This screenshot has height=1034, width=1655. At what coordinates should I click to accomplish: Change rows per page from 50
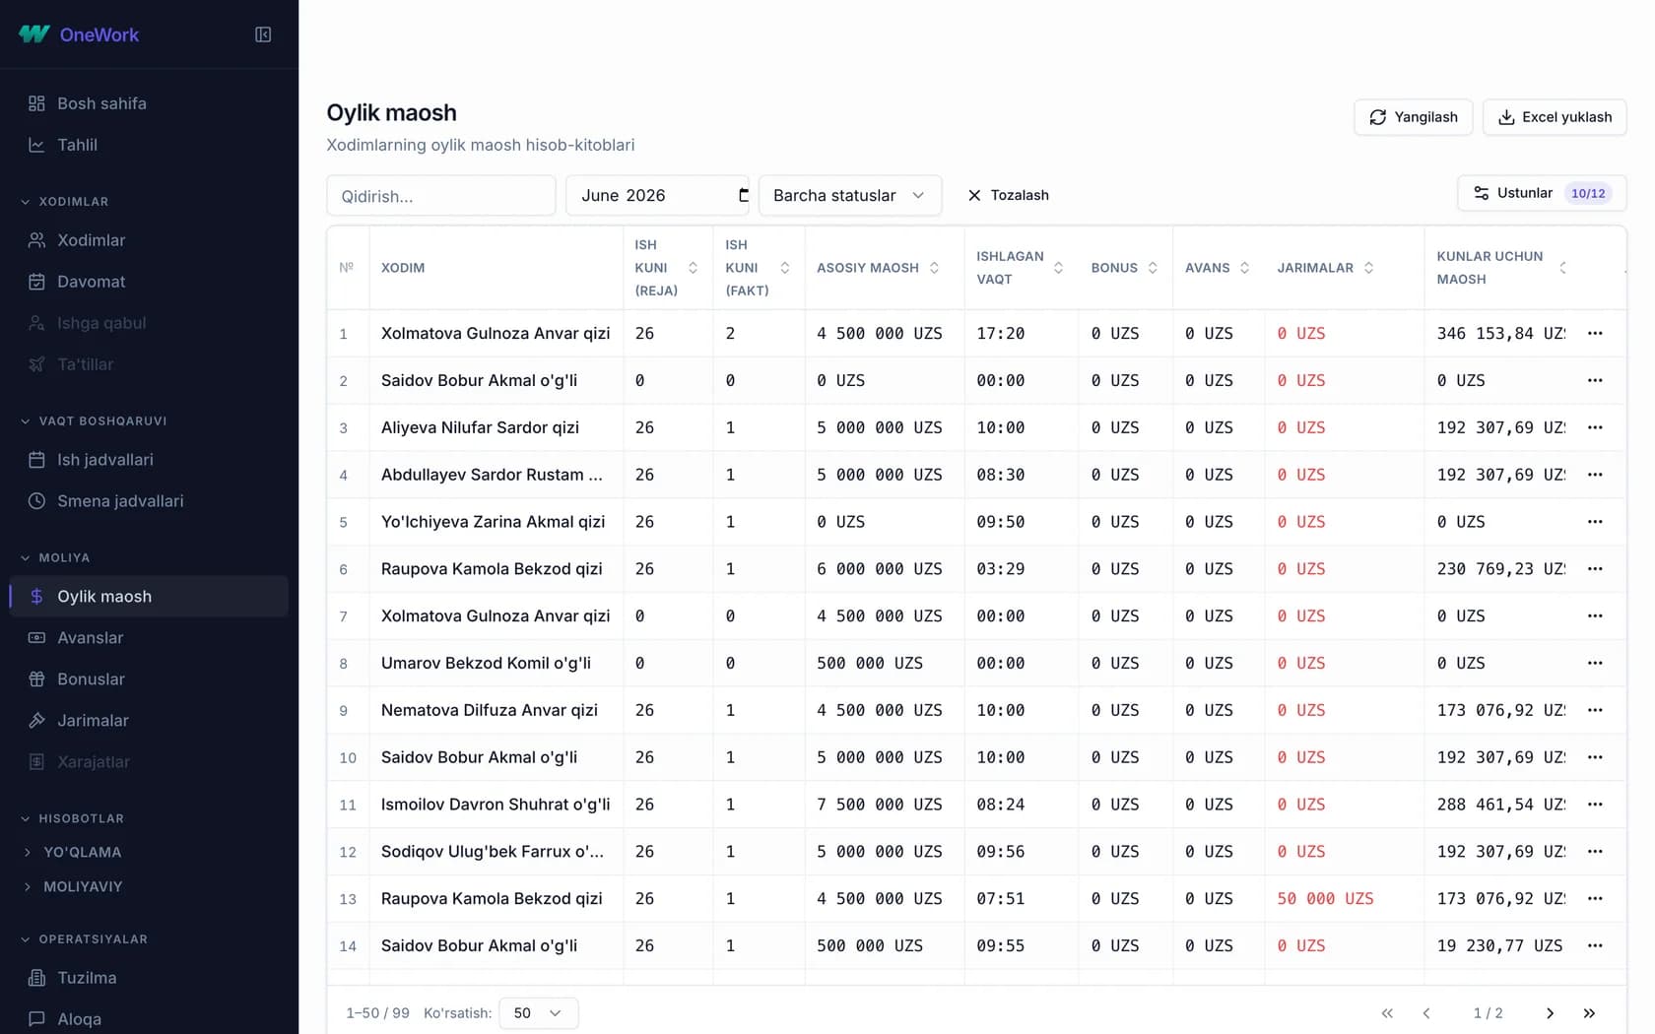[x=538, y=1013]
